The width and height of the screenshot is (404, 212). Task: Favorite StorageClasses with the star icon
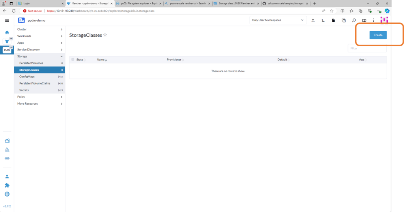pyautogui.click(x=105, y=35)
